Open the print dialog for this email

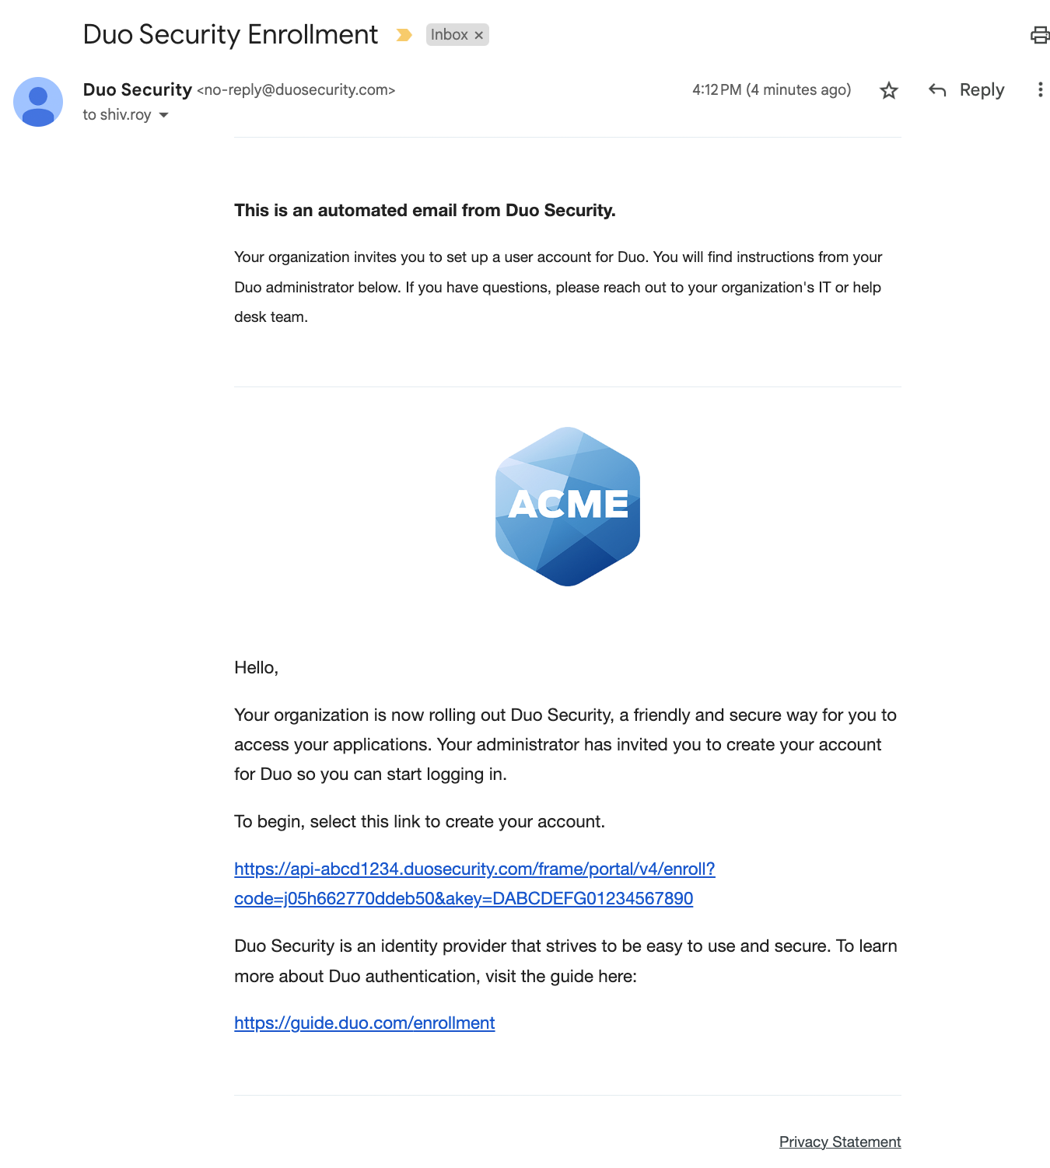[1040, 34]
